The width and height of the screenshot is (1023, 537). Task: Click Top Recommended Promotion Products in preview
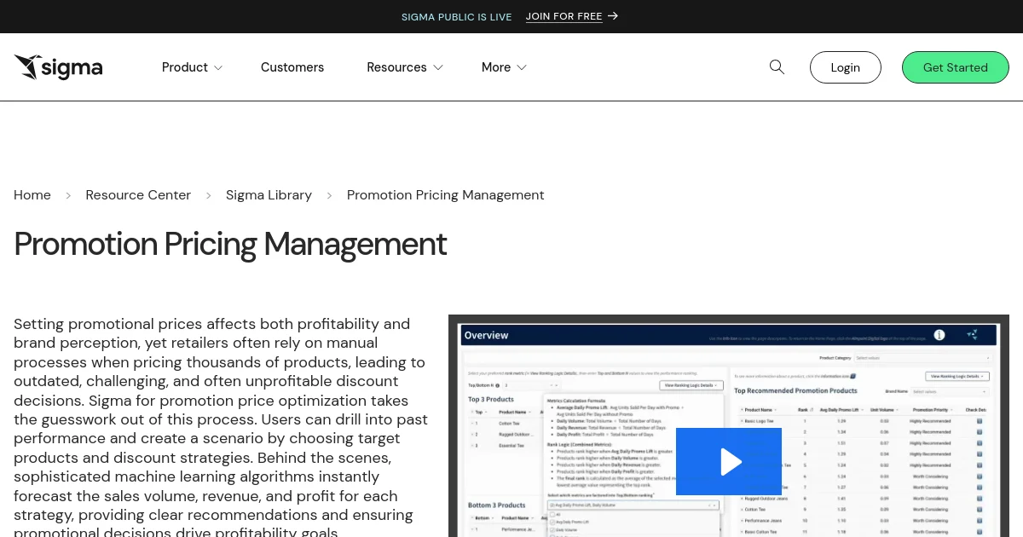[795, 390]
